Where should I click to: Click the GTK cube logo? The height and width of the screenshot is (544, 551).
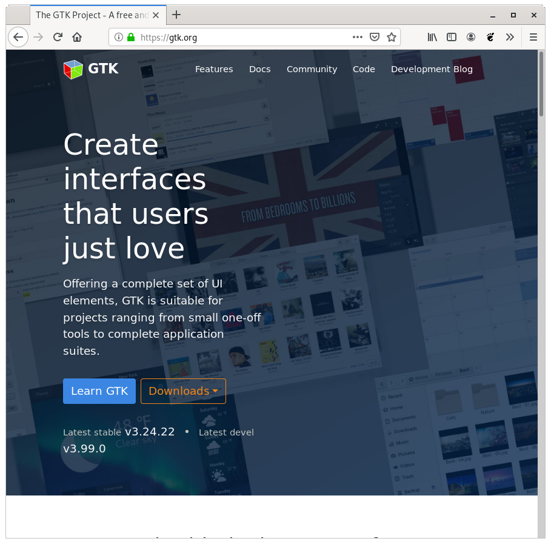[73, 69]
